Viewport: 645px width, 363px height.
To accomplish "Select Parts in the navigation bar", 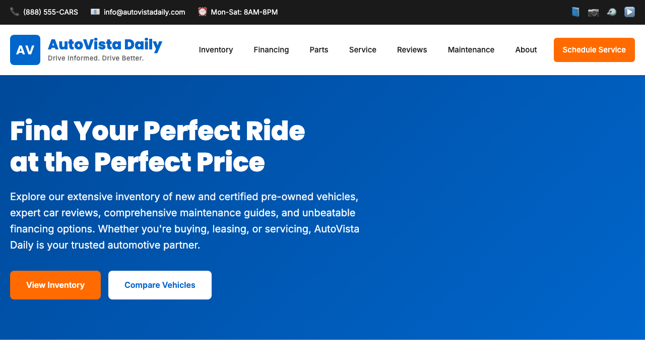I will 319,50.
